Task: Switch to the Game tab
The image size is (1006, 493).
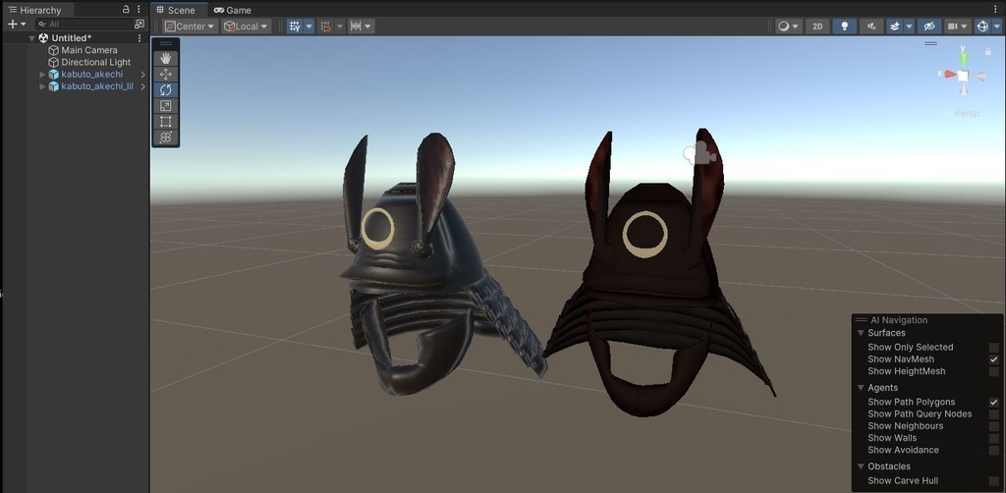Action: pos(233,10)
